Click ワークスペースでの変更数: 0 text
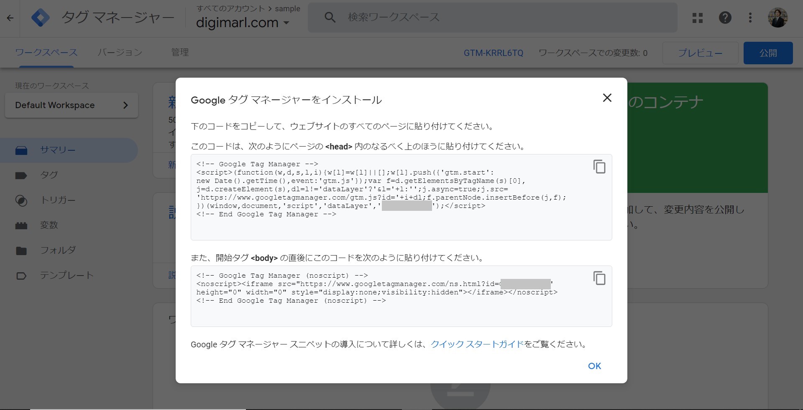803x410 pixels. [x=593, y=53]
